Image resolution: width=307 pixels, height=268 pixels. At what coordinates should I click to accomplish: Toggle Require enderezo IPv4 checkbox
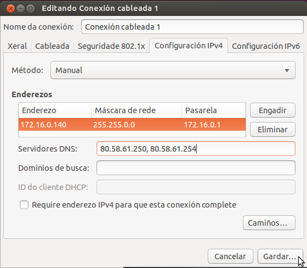(x=24, y=205)
